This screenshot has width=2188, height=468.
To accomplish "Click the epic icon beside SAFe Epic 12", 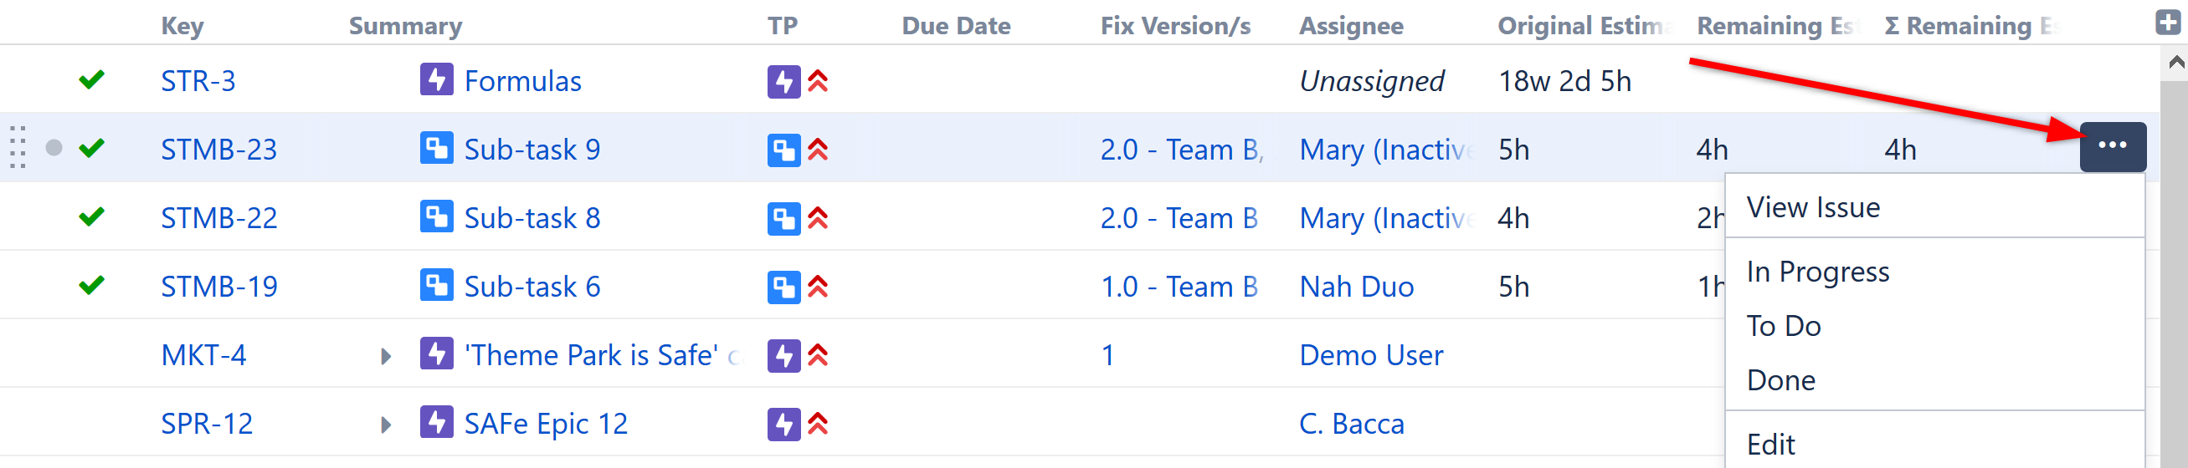I will (x=436, y=423).
